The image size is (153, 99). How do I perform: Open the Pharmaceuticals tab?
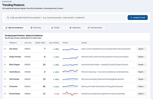tap(95, 28)
